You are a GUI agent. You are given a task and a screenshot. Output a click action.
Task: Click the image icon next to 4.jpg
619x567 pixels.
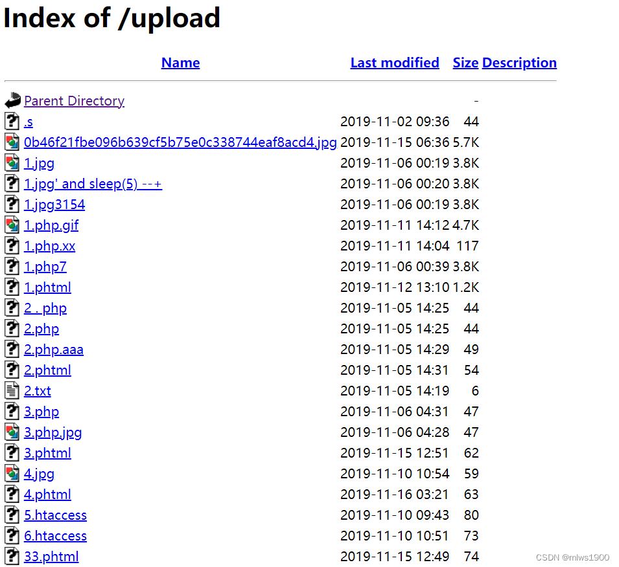point(12,473)
